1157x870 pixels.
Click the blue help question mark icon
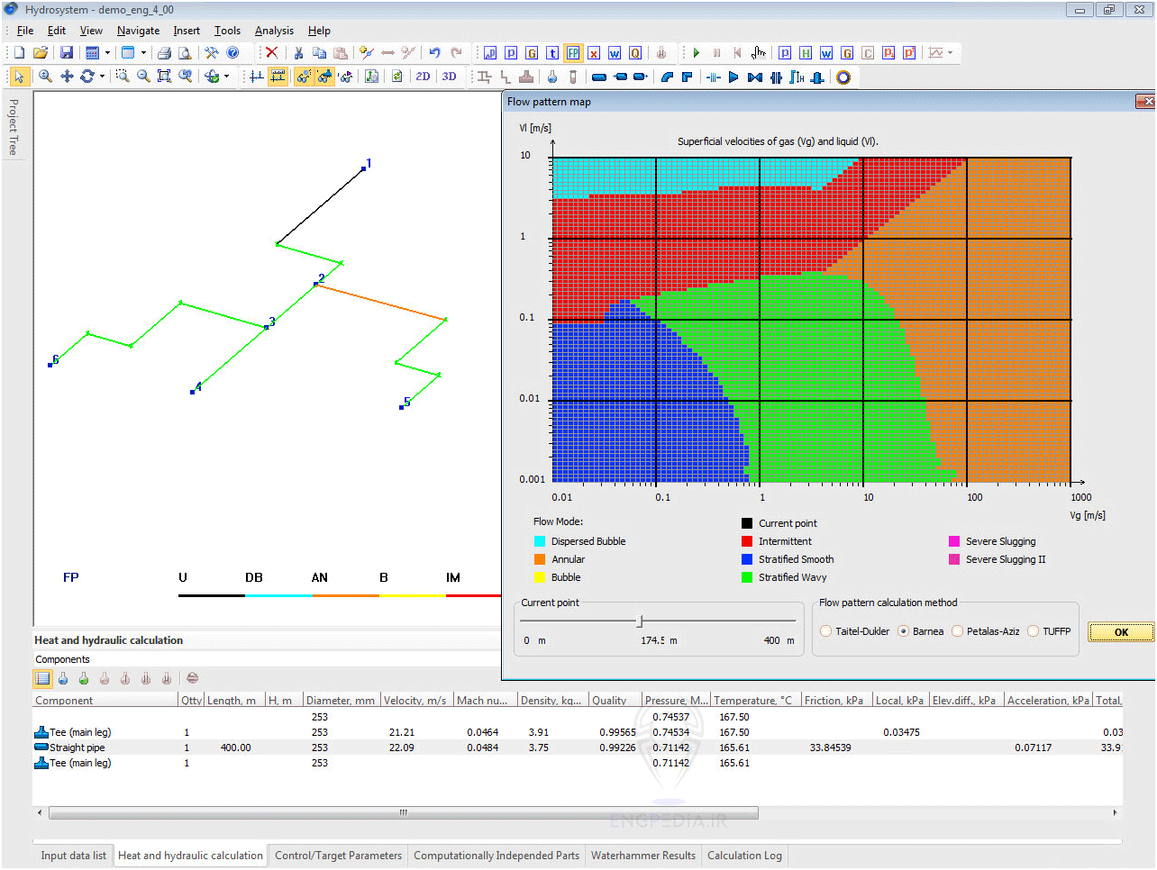232,53
